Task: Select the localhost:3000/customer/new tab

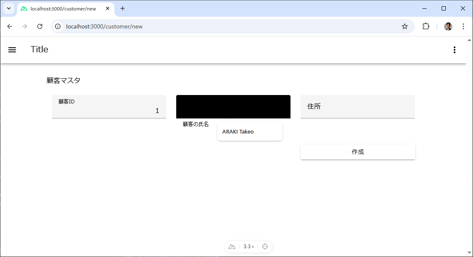Action: [x=66, y=9]
